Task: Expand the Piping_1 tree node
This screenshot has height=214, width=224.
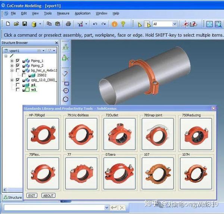Action: [x=12, y=61]
